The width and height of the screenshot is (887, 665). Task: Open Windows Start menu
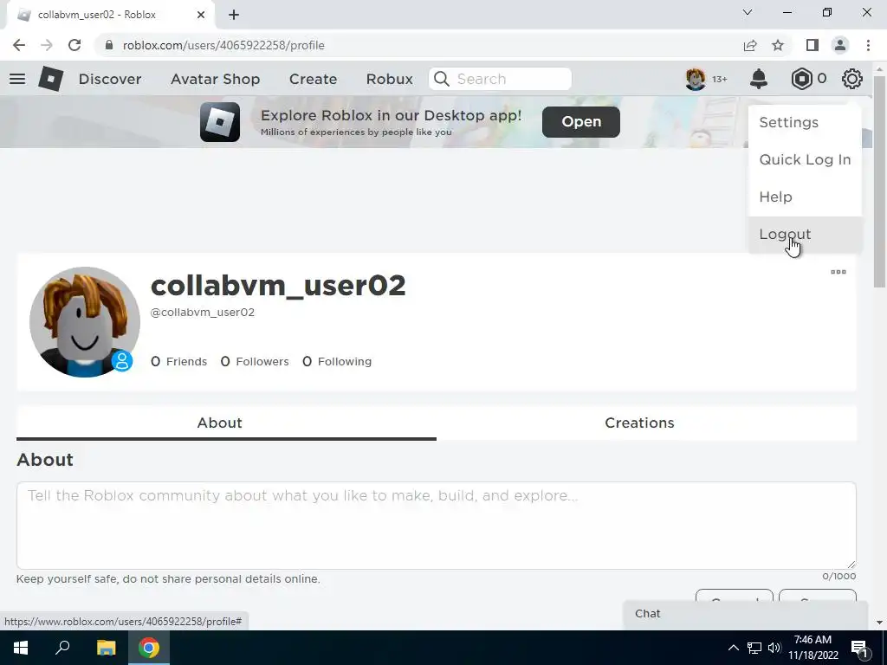pyautogui.click(x=21, y=648)
